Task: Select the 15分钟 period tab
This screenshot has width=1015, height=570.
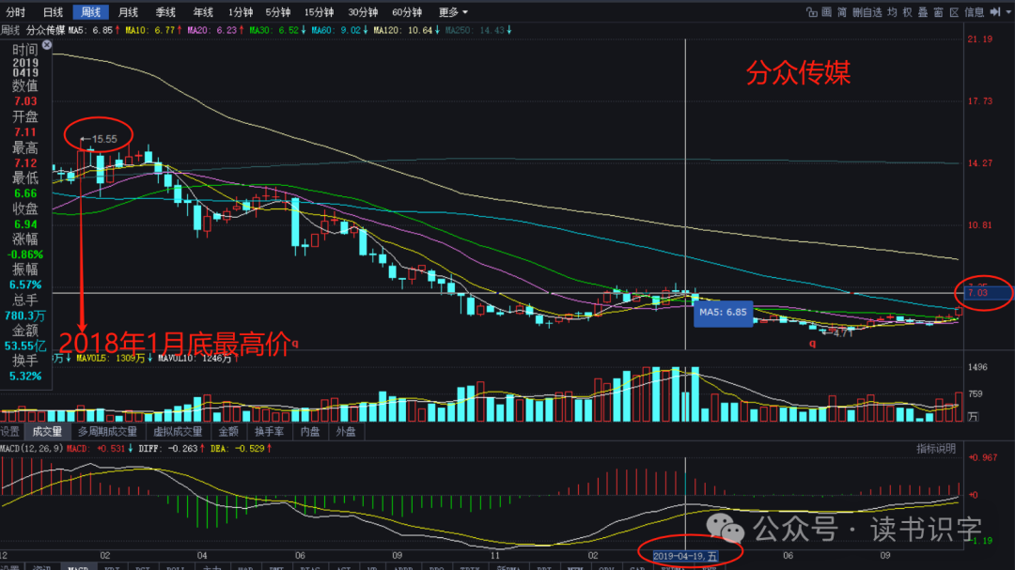Action: click(x=320, y=12)
